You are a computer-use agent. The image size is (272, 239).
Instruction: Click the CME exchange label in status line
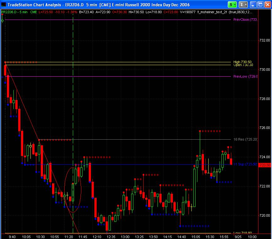pos(34,12)
